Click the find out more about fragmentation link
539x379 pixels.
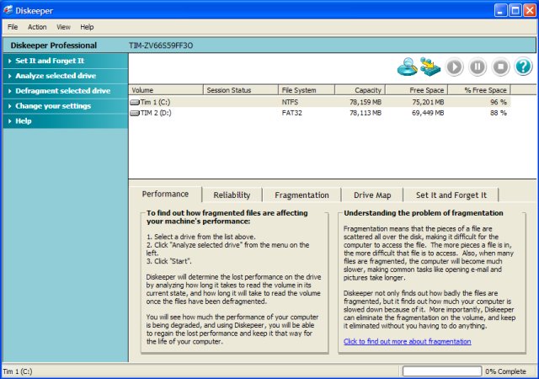pos(408,341)
